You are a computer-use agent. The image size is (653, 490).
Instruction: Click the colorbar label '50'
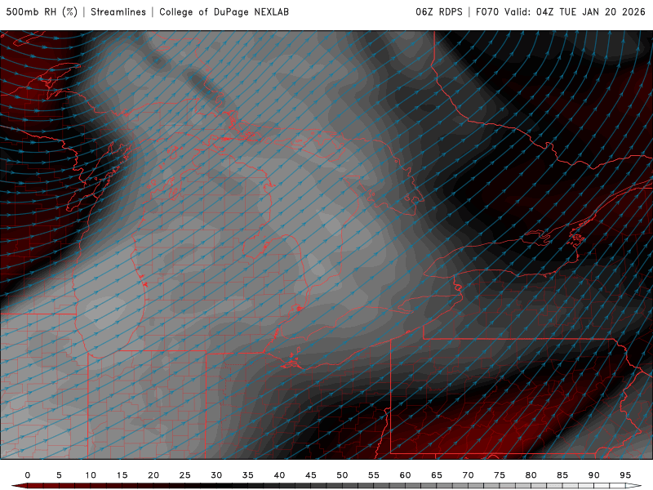(x=342, y=475)
